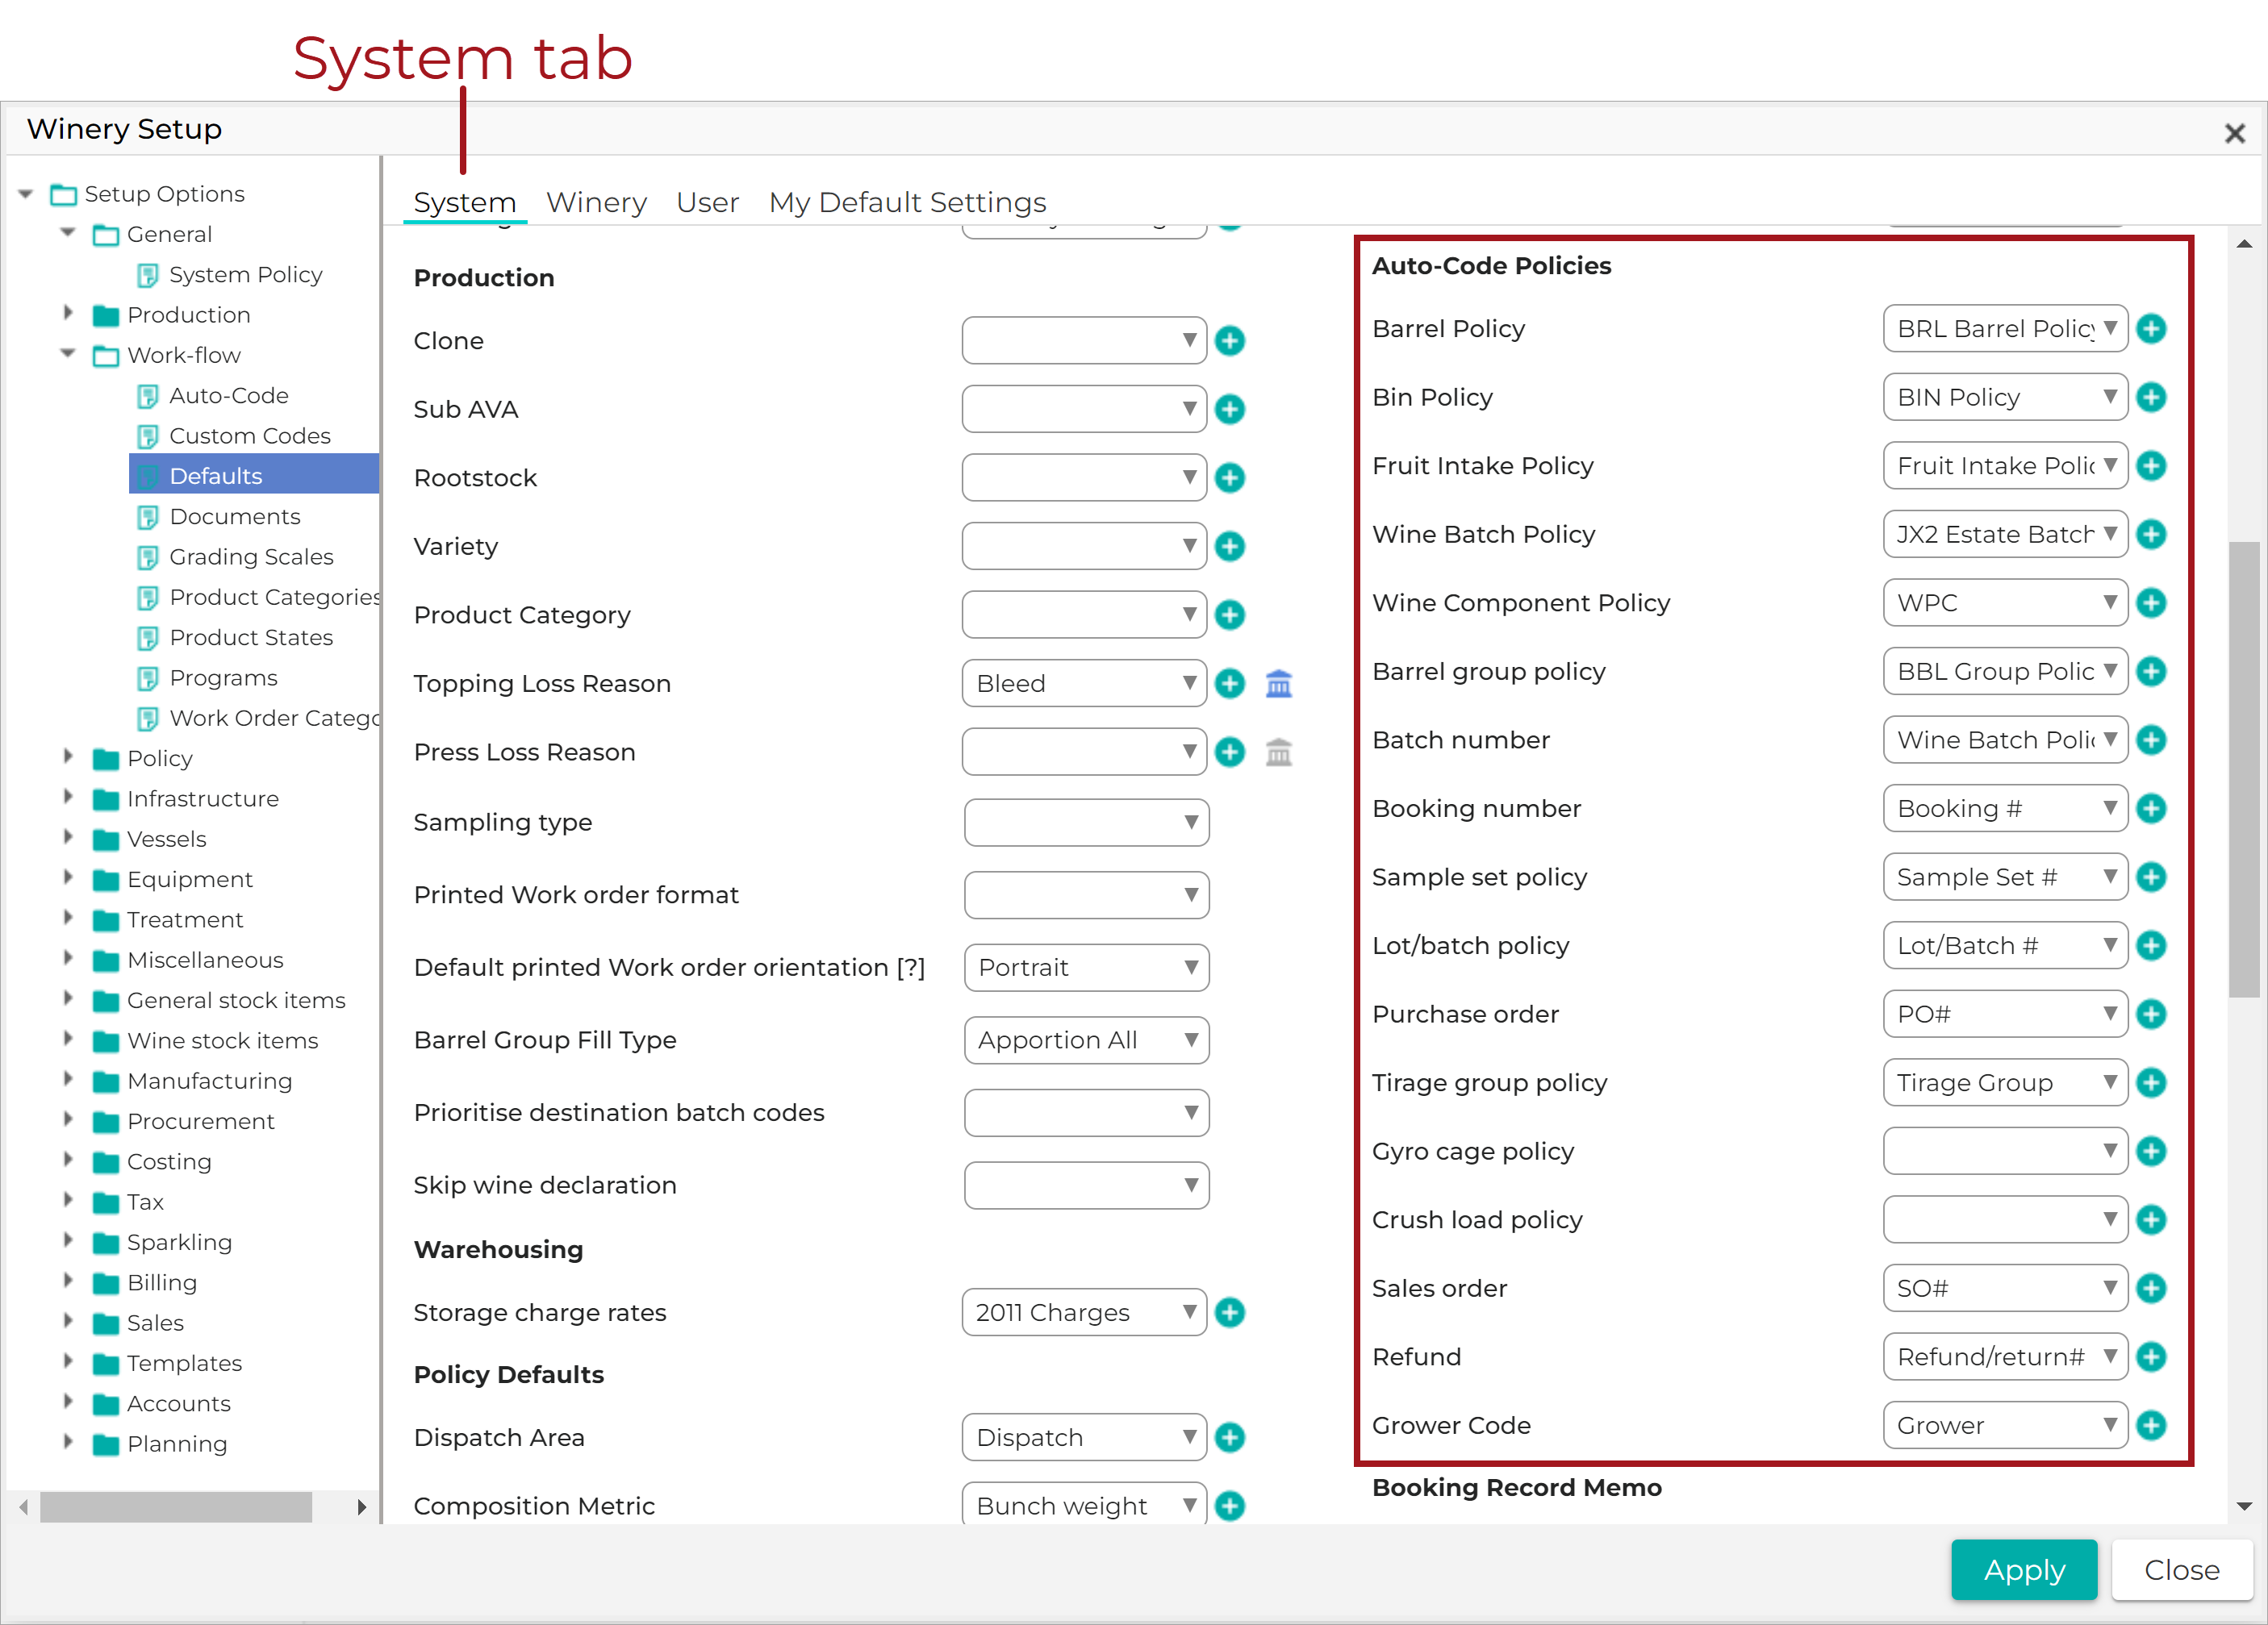Screen dimensions: 2268x1625
Task: Open the Clone dropdown
Action: pos(1084,341)
